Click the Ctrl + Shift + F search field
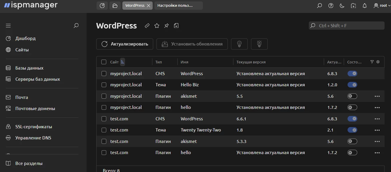The width and height of the screenshot is (391, 172). coord(349,26)
